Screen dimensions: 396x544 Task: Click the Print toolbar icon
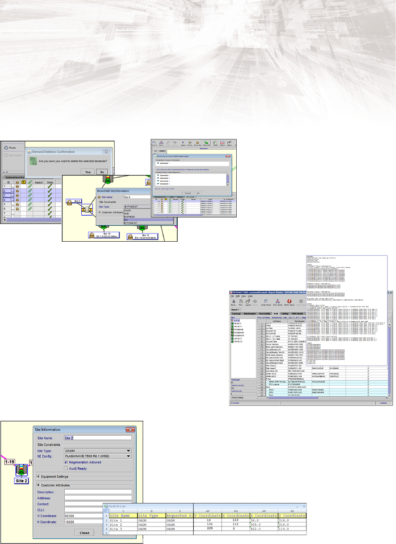point(241,302)
